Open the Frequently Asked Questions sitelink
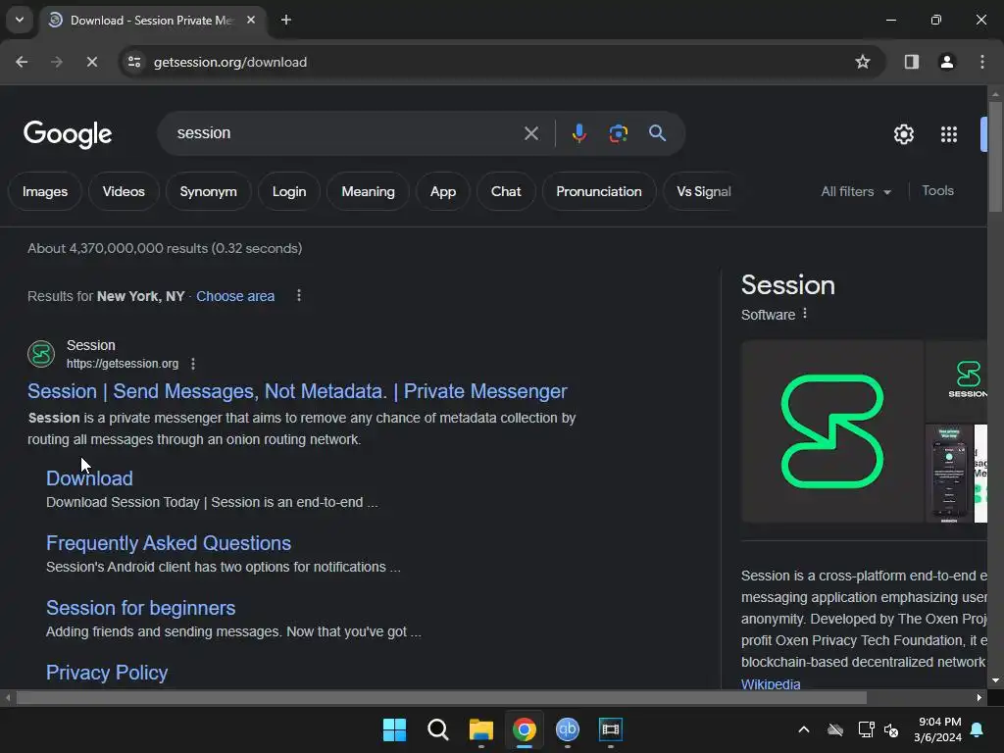The image size is (1004, 753). point(169,543)
